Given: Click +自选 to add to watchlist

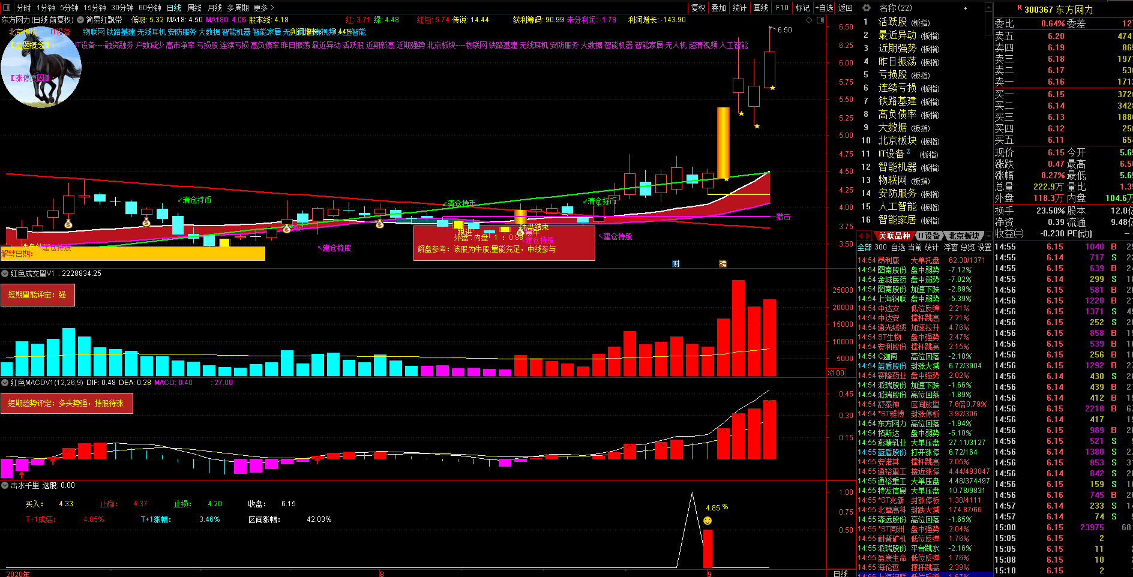Looking at the screenshot, I should (x=824, y=8).
